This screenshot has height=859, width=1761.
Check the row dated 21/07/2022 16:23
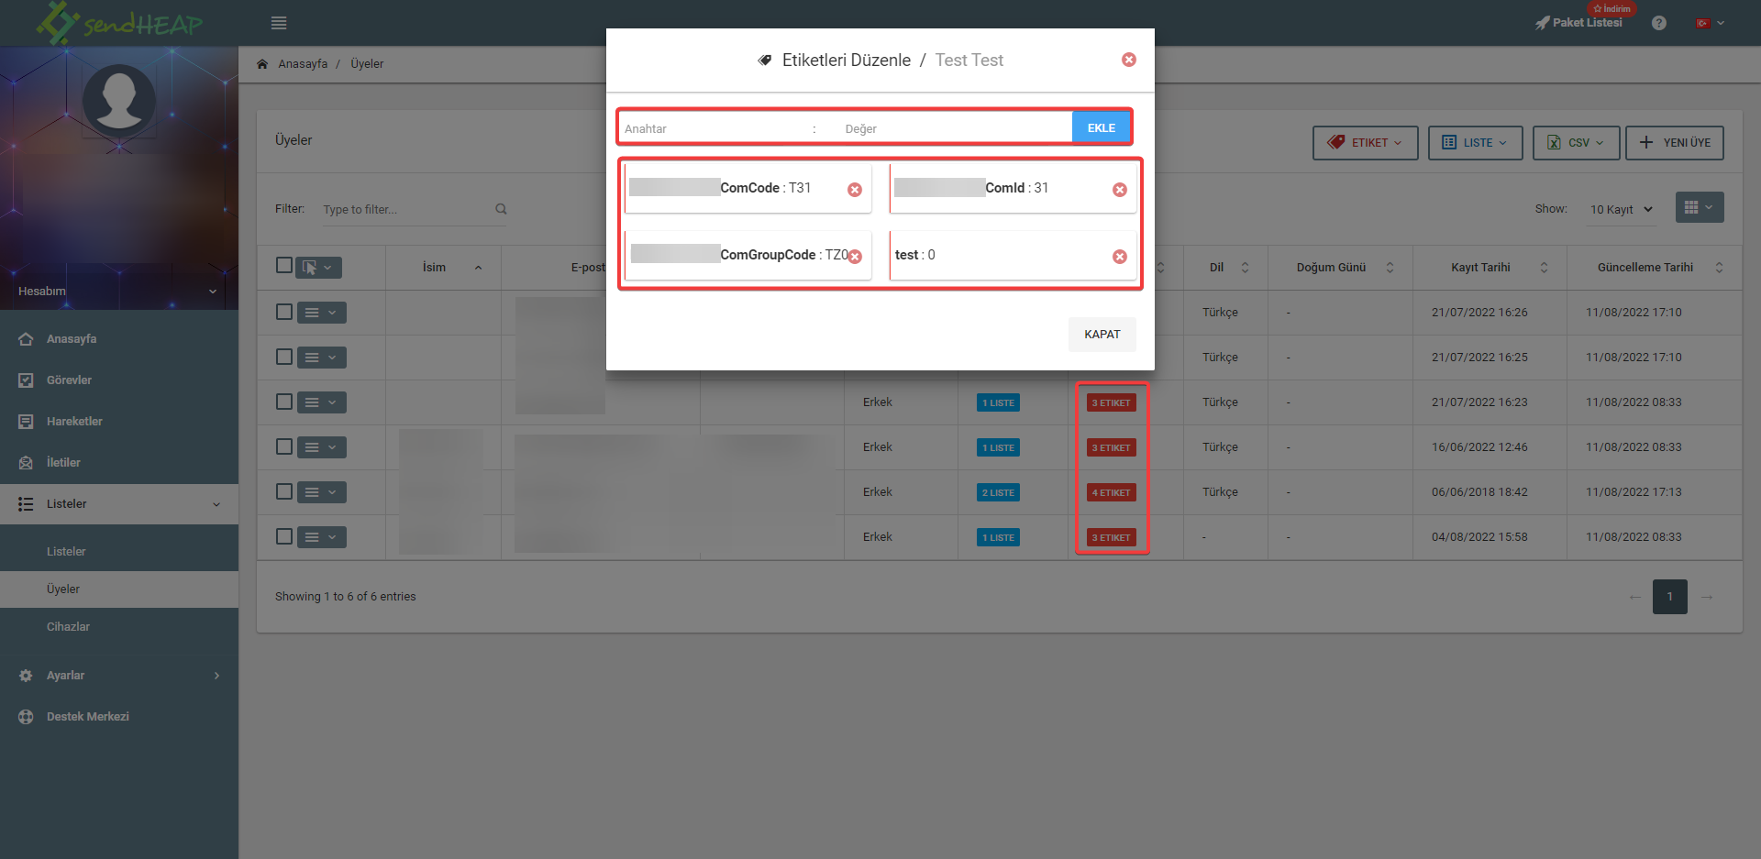coord(284,402)
